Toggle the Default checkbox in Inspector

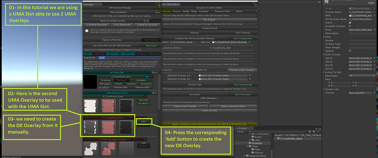click(x=350, y=51)
